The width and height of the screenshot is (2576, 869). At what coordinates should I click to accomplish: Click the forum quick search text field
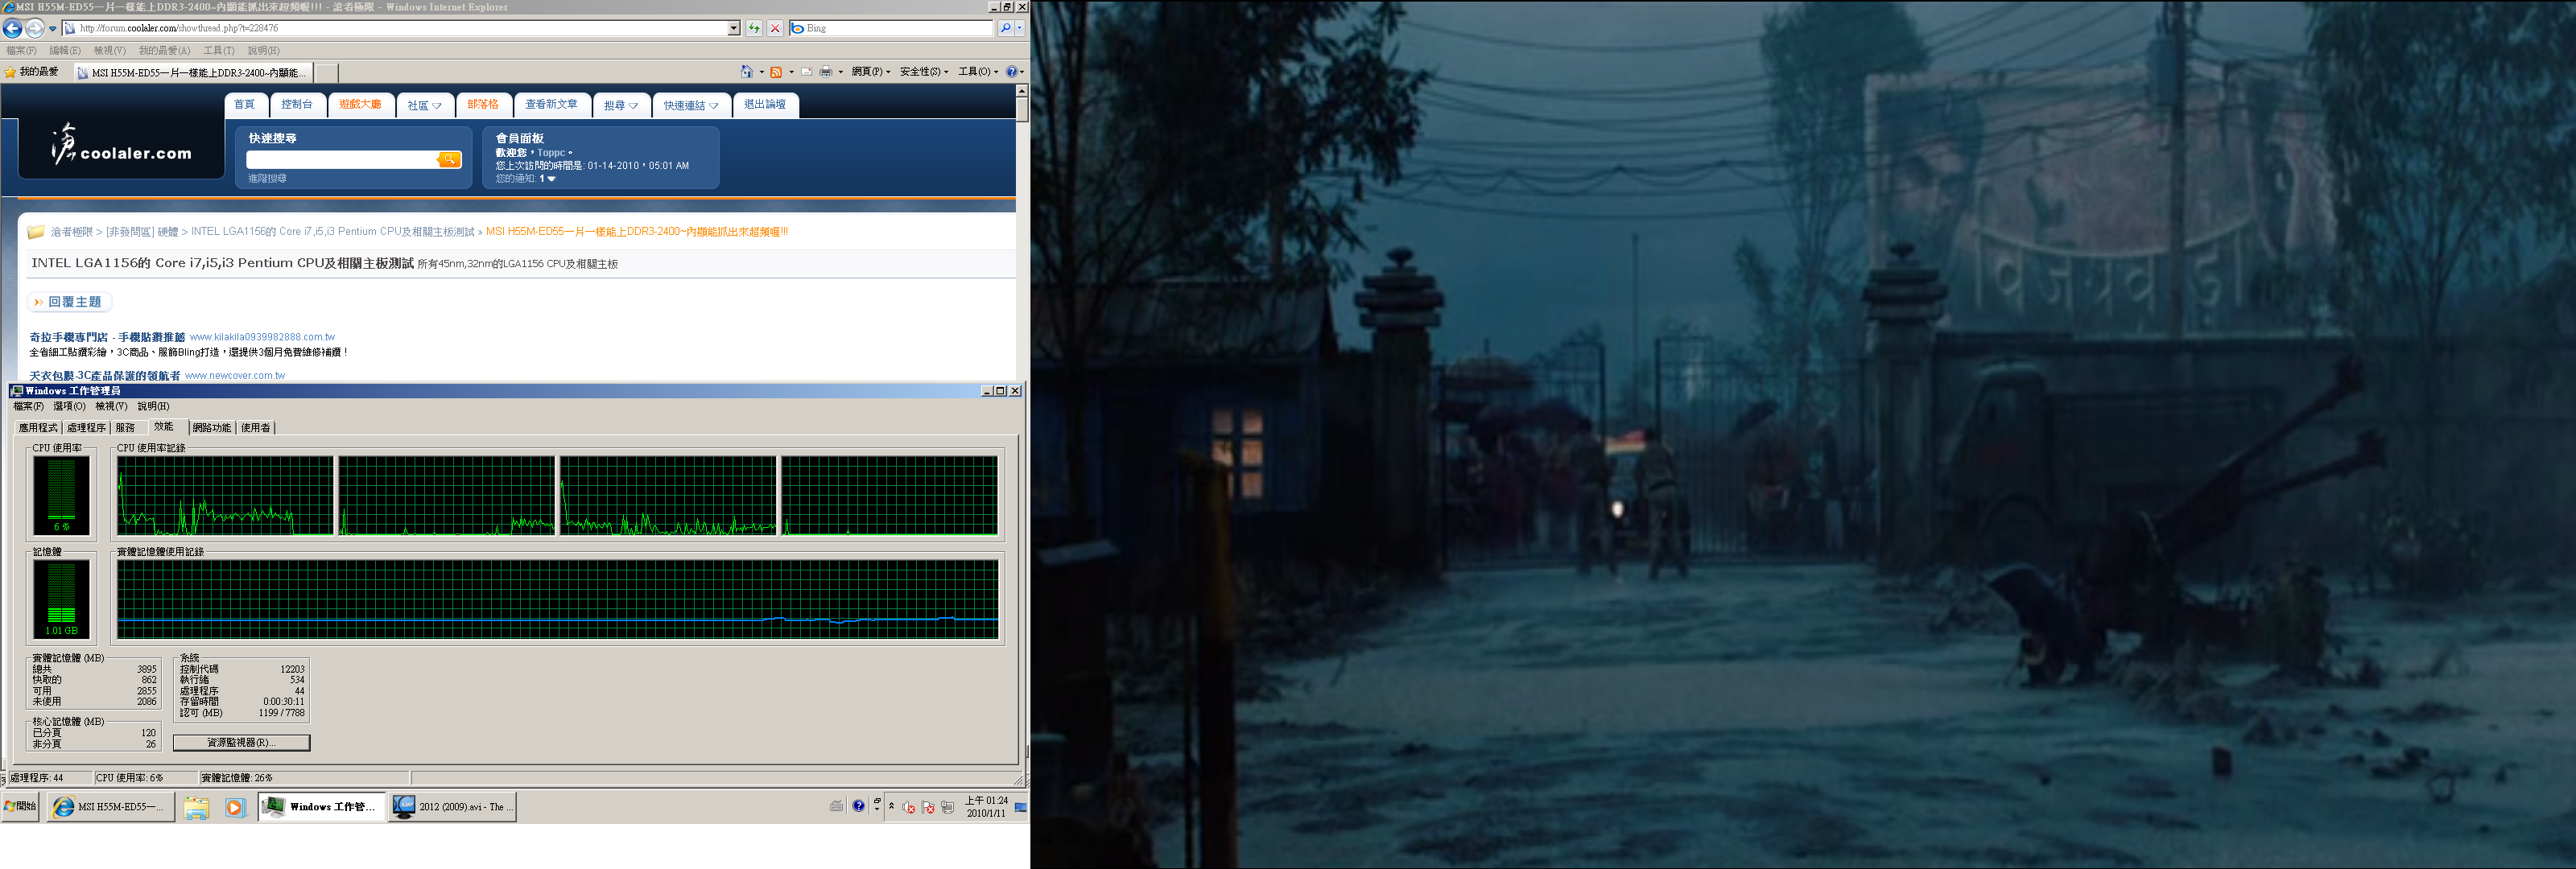point(341,160)
